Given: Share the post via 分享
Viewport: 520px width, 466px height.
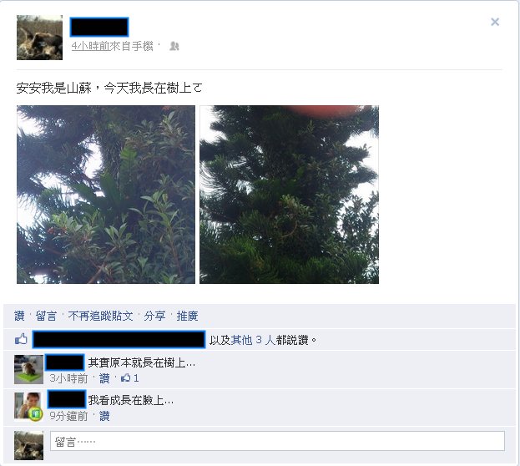Looking at the screenshot, I should point(154,316).
